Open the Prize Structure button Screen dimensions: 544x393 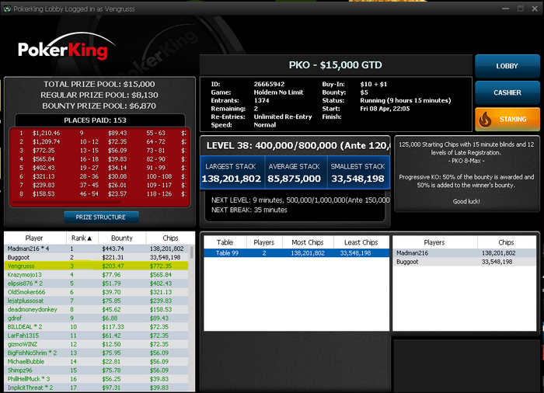point(101,217)
